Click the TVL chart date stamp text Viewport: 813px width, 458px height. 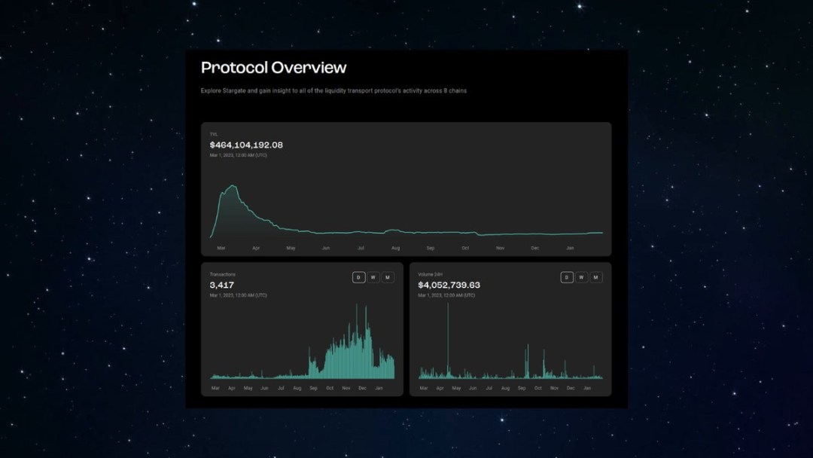[x=238, y=155]
